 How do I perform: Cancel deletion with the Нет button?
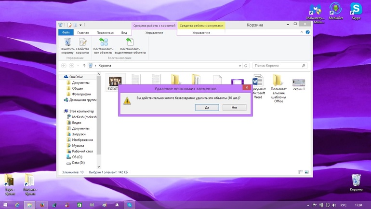234,107
